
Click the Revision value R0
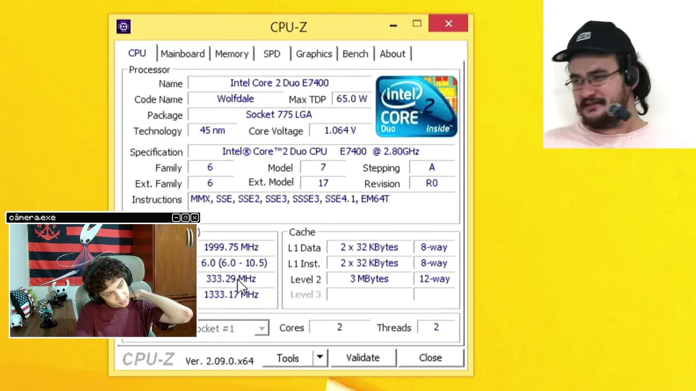[432, 183]
